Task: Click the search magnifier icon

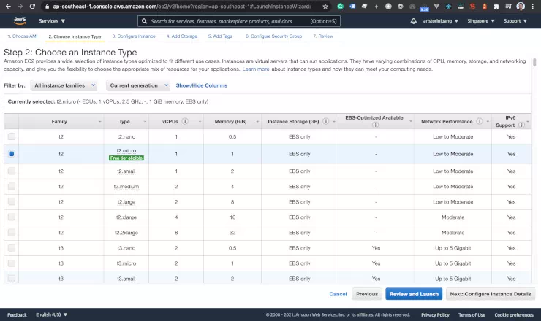Action: click(x=145, y=21)
